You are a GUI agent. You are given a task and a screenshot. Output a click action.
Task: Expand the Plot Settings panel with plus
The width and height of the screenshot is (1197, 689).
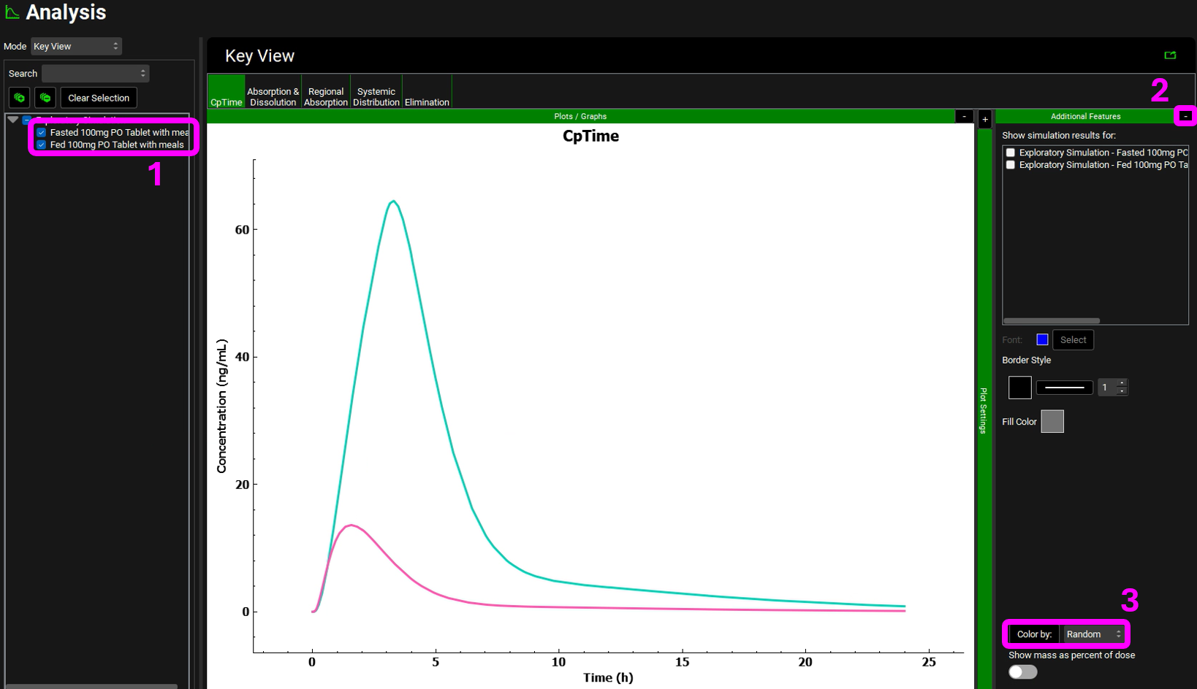click(x=984, y=120)
